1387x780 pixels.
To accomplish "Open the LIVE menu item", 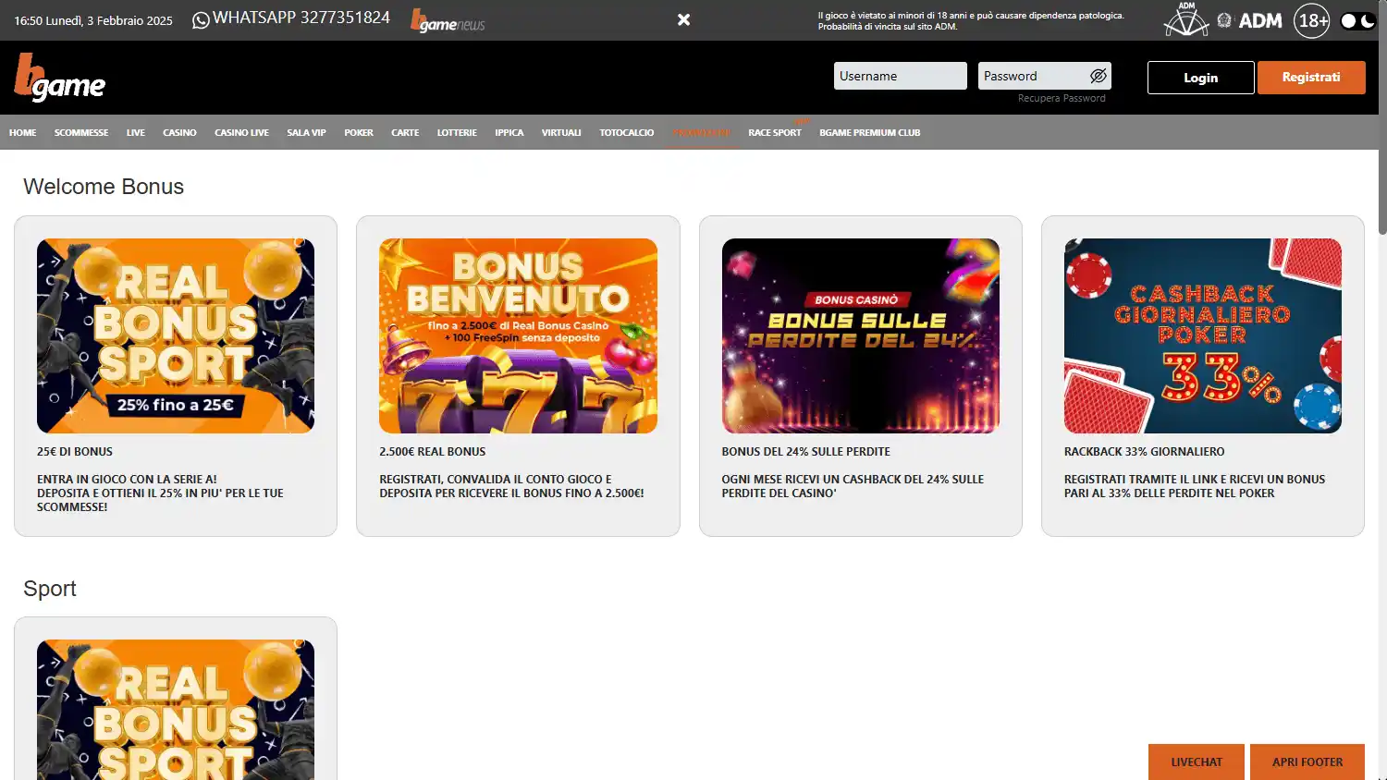I will pyautogui.click(x=135, y=132).
